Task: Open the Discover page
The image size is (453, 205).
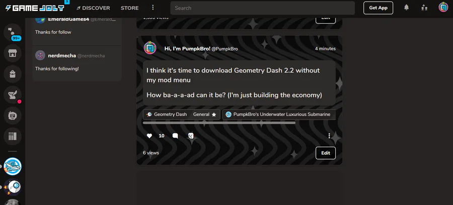Action: (93, 8)
